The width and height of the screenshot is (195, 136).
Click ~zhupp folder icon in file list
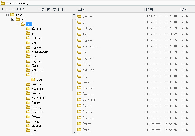tap(79, 28)
